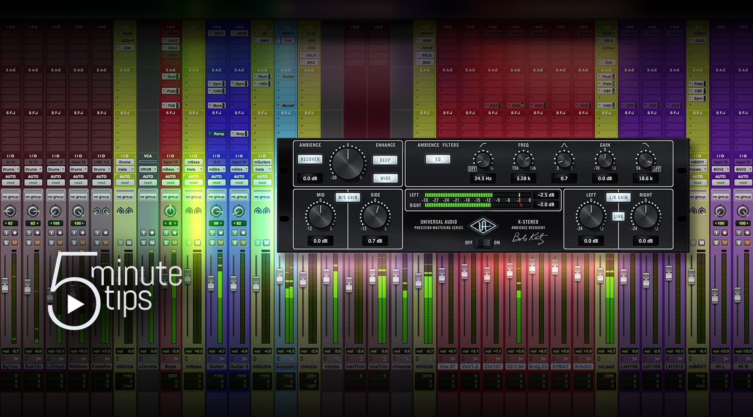Viewport: 753px width, 417px height.
Task: Click the 24.5 Hz low-cut value field
Action: (x=483, y=178)
